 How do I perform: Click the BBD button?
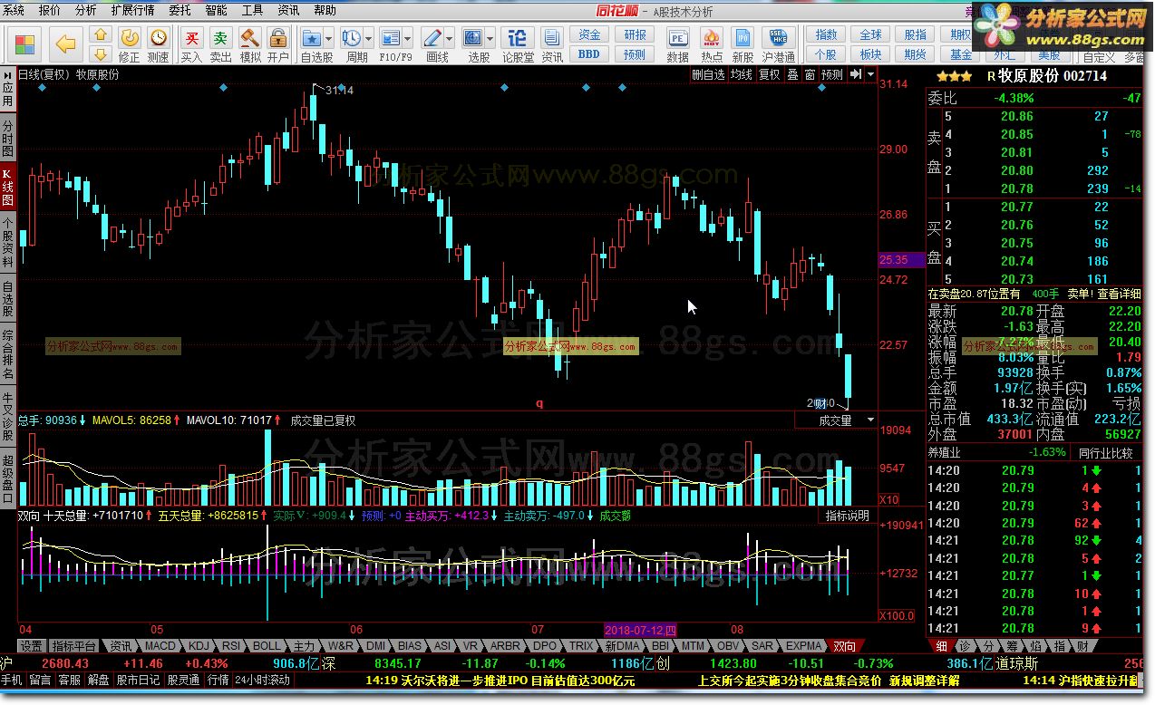point(589,53)
